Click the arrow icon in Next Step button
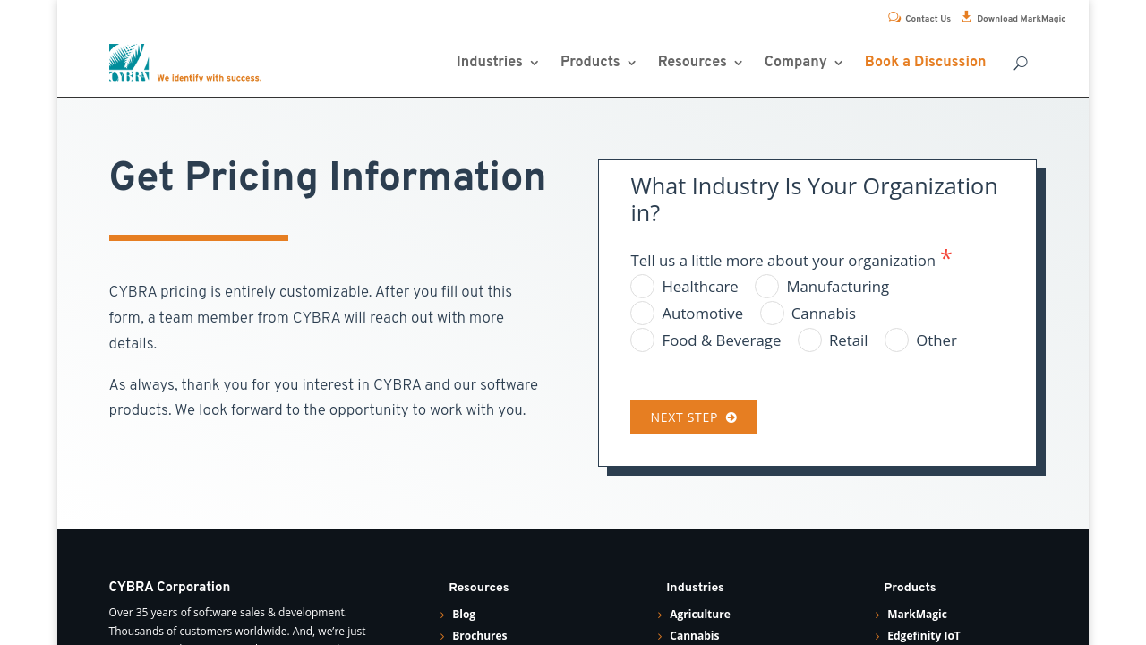Screen dimensions: 1146x645 (x=731, y=417)
